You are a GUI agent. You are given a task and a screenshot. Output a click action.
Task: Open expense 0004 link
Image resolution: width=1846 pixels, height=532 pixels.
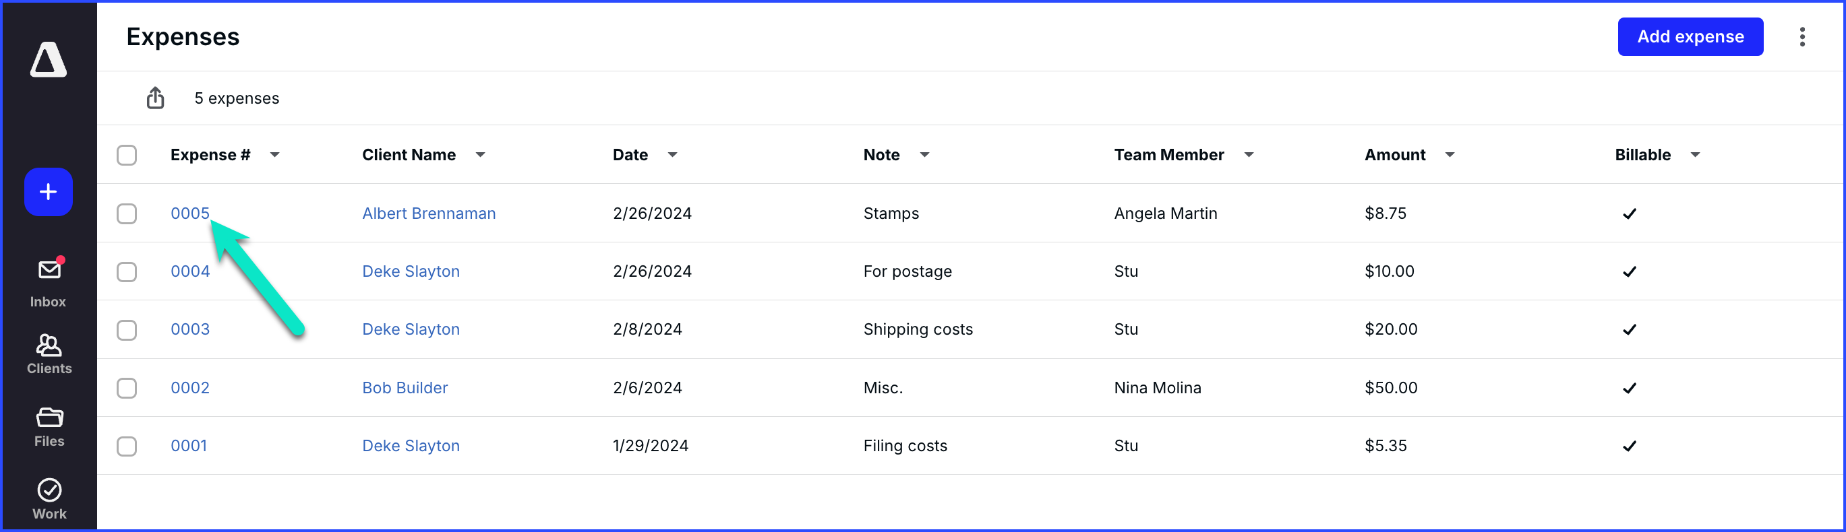(190, 271)
